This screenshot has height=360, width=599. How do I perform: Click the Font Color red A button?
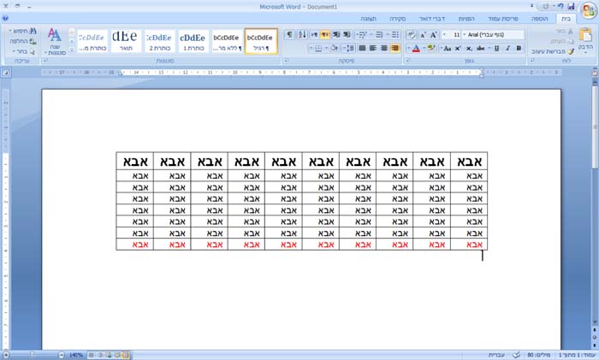tap(416, 48)
